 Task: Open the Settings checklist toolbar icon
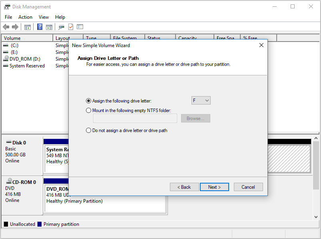[x=80, y=27]
